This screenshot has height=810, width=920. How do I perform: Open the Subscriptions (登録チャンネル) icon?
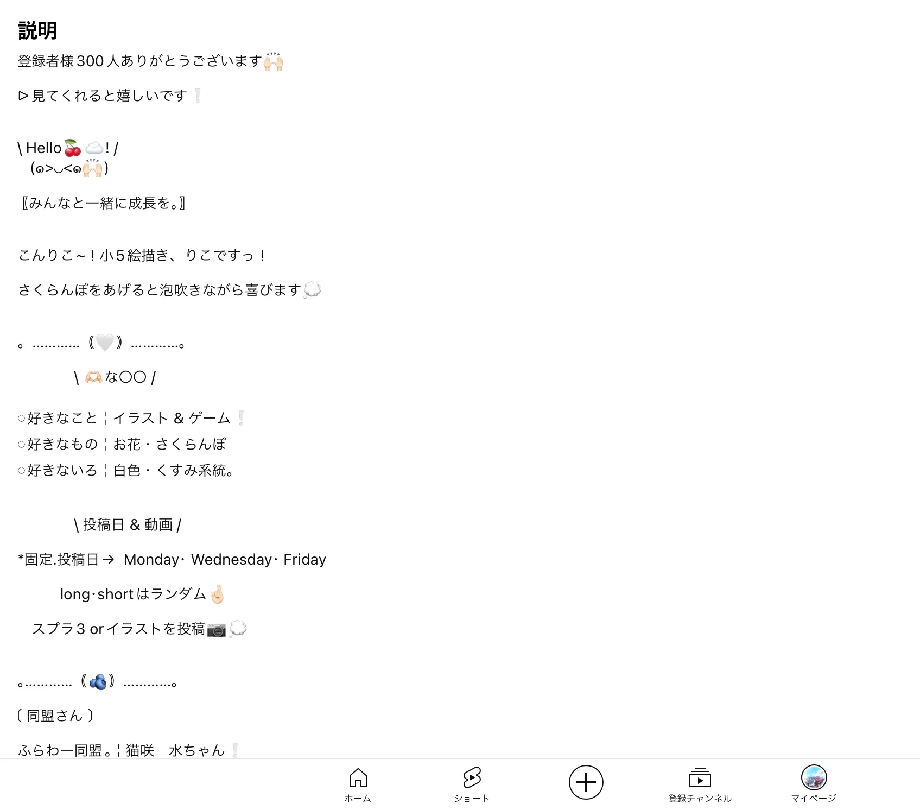(x=700, y=777)
